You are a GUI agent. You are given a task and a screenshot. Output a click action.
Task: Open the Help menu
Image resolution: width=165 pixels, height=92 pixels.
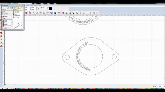(40, 5)
